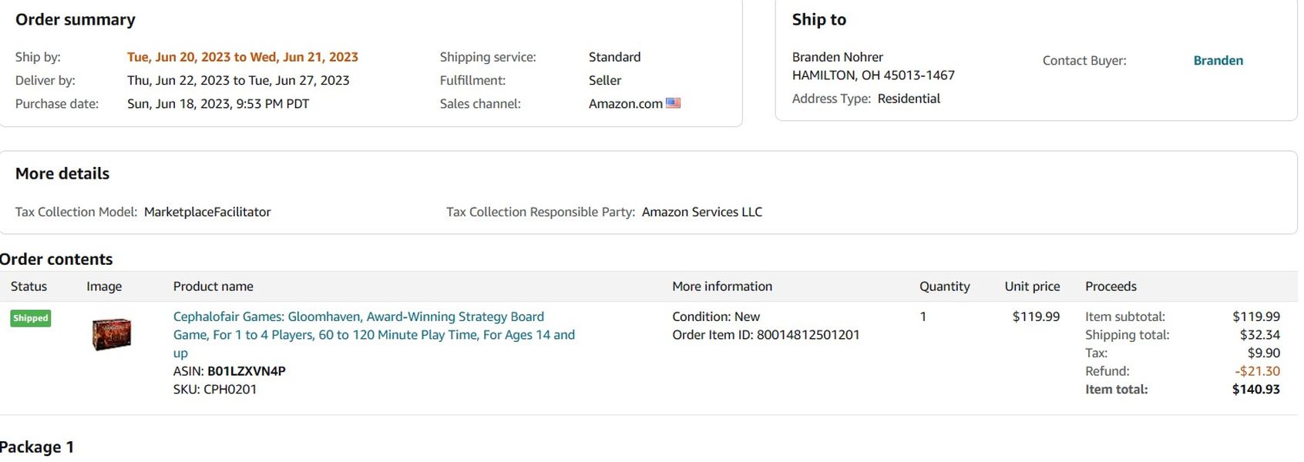The image size is (1304, 462).
Task: Click the SKU CPH0201 text
Action: (x=230, y=390)
